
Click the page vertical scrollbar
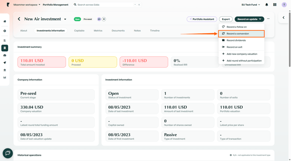tap(290, 39)
